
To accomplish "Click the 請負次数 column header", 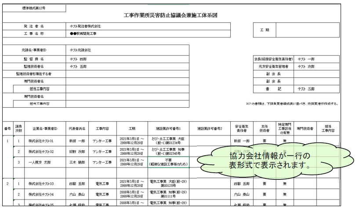I will tap(18, 128).
